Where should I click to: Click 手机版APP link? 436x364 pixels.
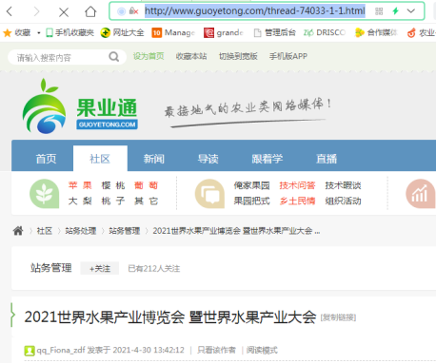pos(288,56)
